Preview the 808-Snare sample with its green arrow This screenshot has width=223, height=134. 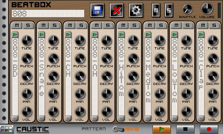point(42,35)
